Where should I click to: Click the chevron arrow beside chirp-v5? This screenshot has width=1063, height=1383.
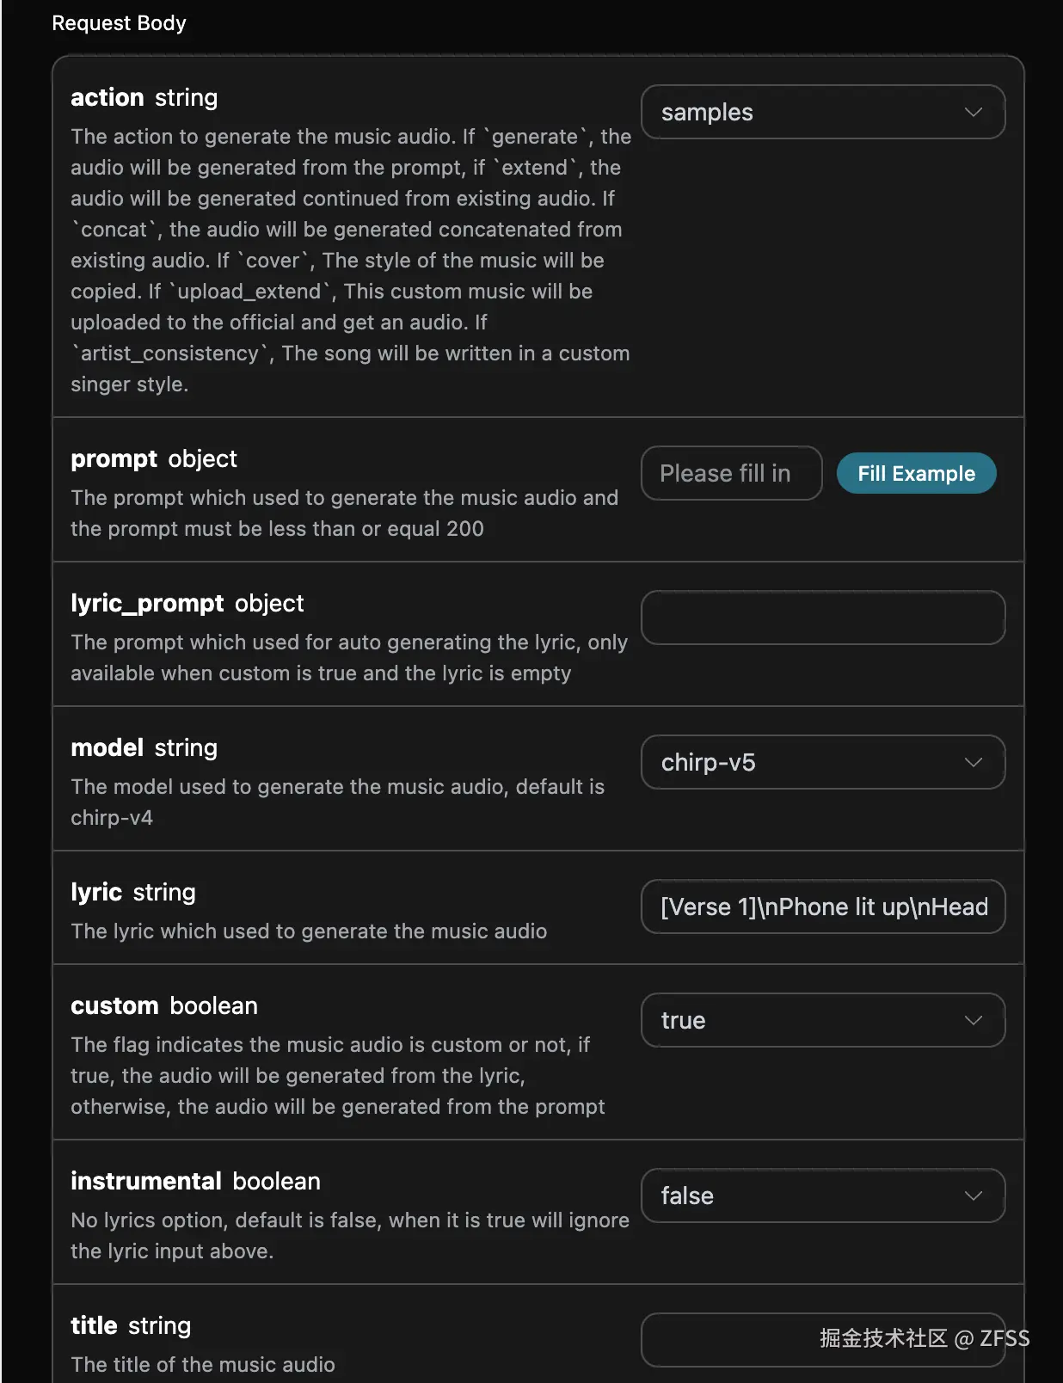pyautogui.click(x=973, y=763)
